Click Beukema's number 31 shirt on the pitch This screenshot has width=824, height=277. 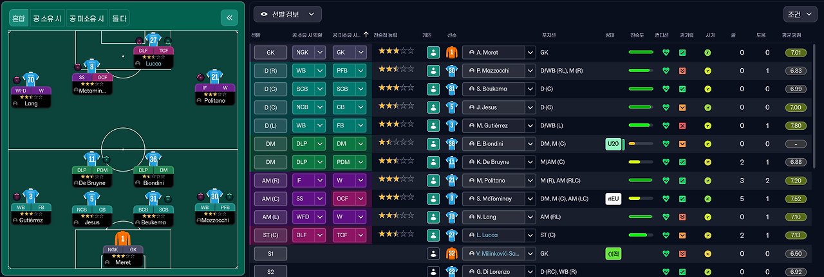[153, 199]
